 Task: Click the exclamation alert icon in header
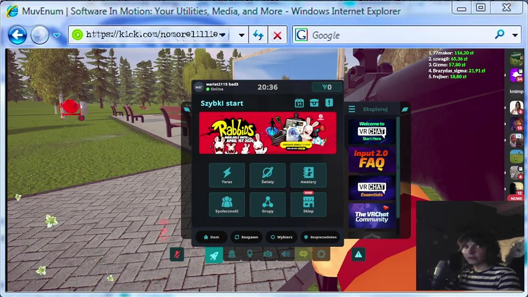(329, 103)
